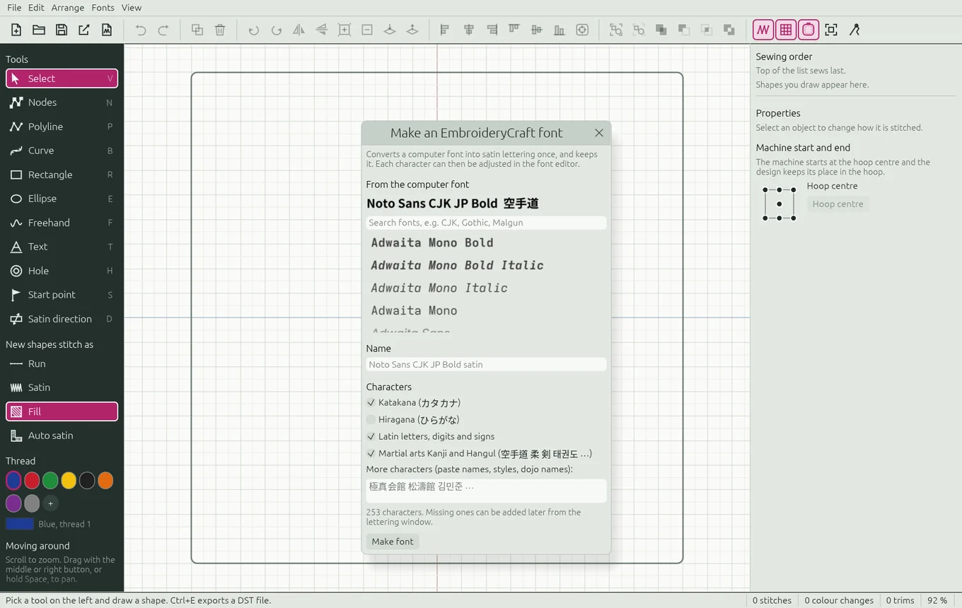Select the Curve tool
This screenshot has width=962, height=608.
[62, 151]
